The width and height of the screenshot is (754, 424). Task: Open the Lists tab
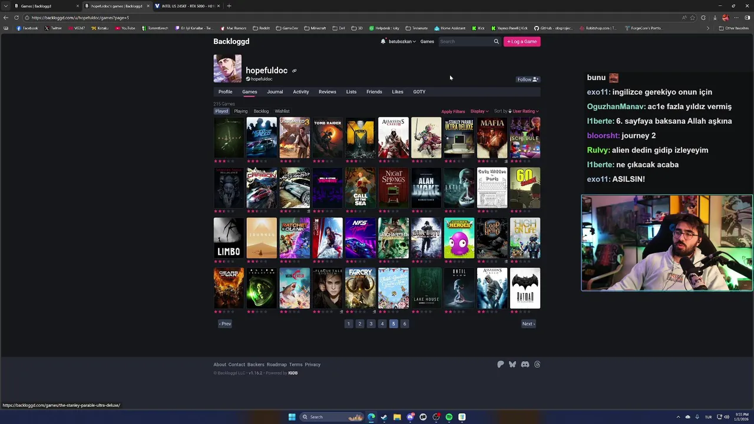click(x=351, y=92)
